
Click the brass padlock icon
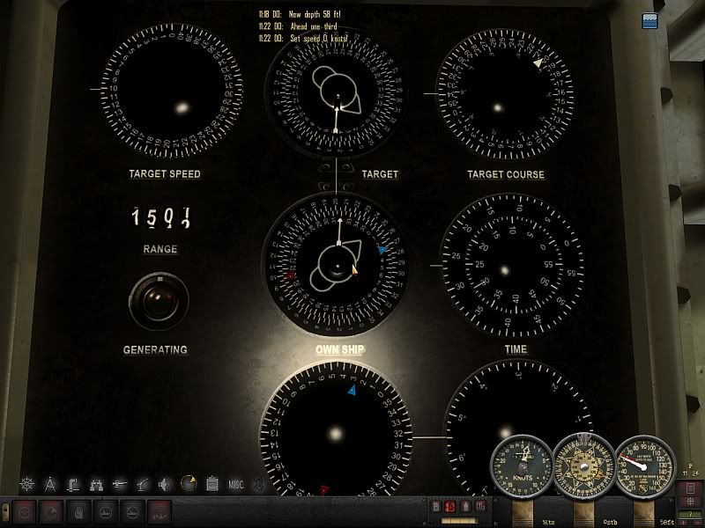(x=5, y=510)
